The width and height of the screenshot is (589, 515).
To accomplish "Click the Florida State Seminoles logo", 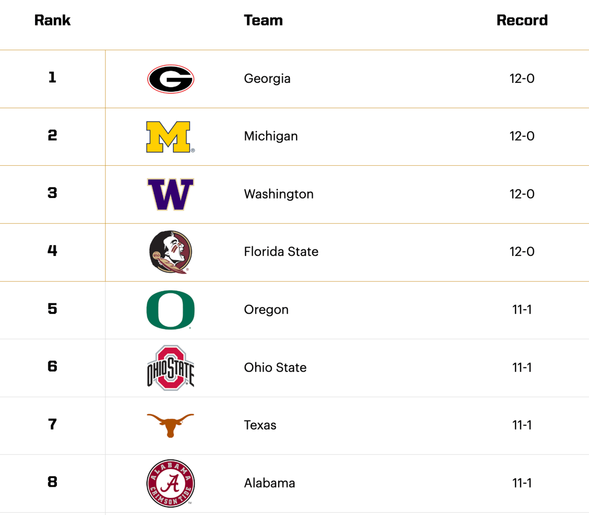I will pos(170,252).
